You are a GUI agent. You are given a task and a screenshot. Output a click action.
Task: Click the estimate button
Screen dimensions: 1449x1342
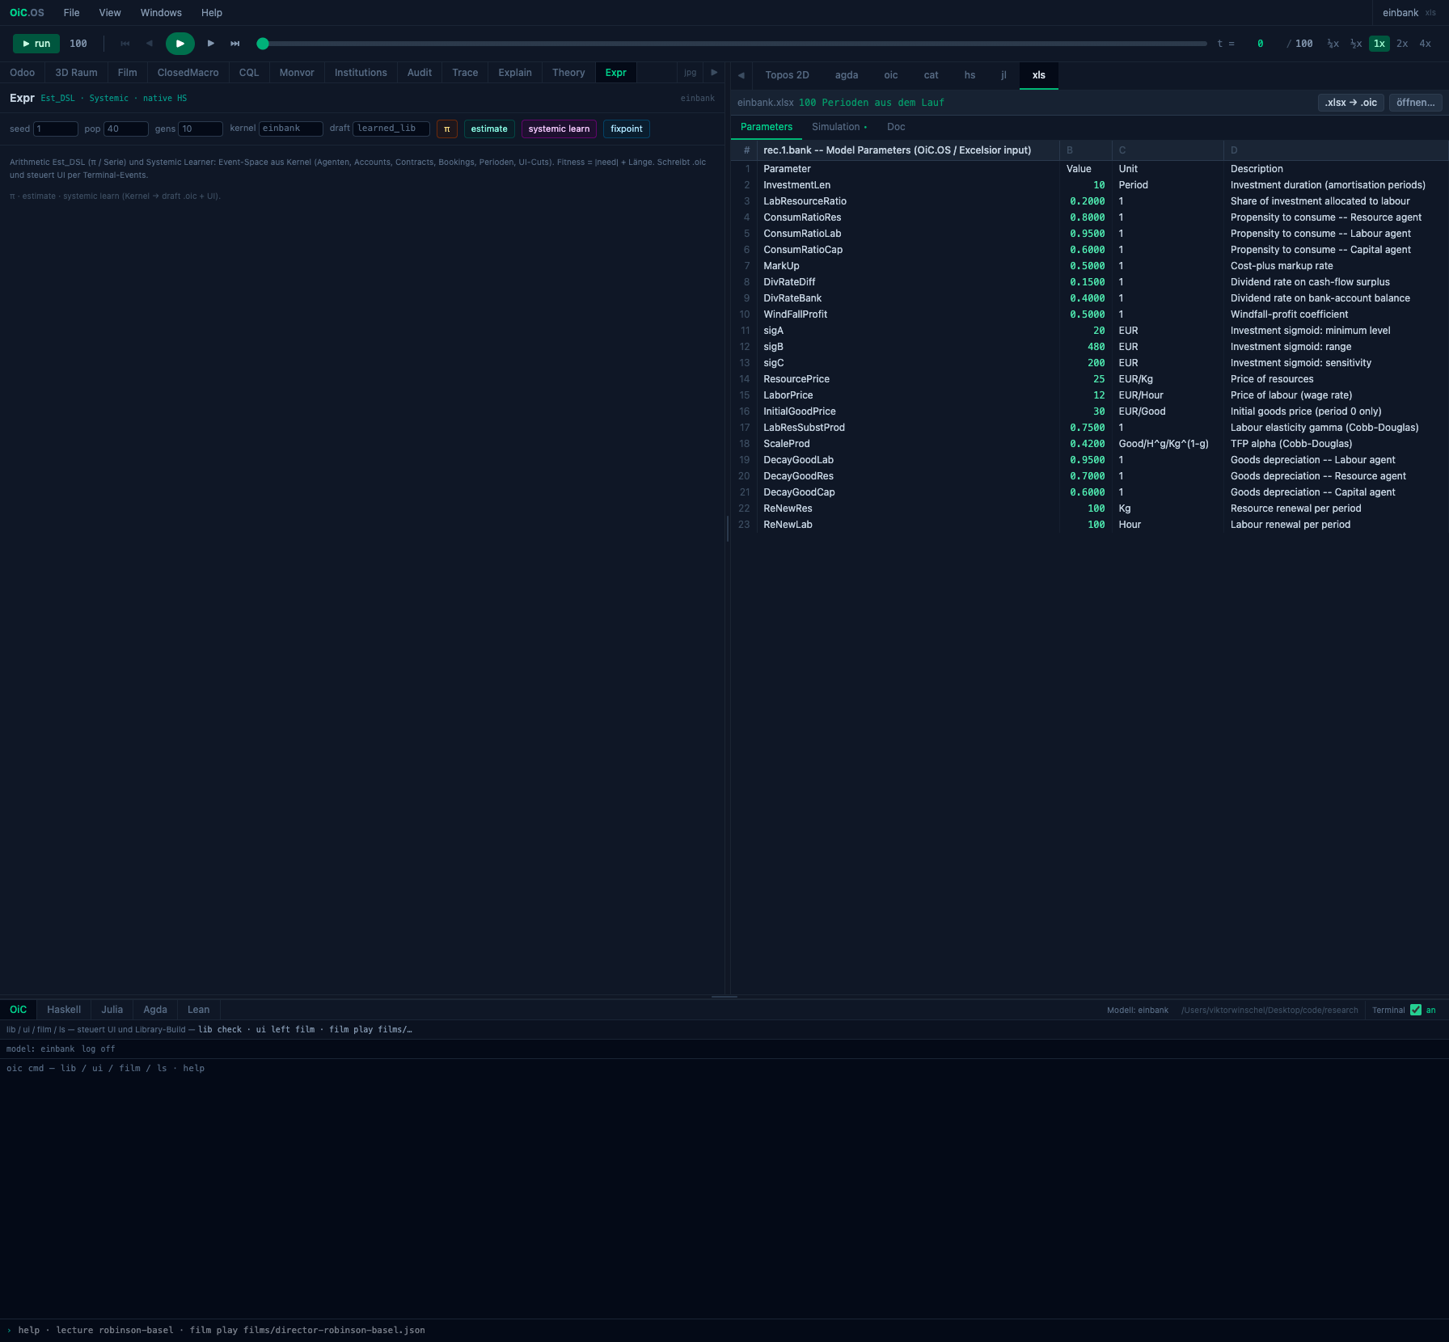point(489,129)
